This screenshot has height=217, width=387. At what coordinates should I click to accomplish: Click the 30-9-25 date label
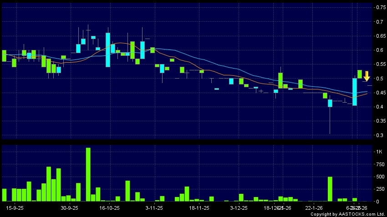point(70,208)
